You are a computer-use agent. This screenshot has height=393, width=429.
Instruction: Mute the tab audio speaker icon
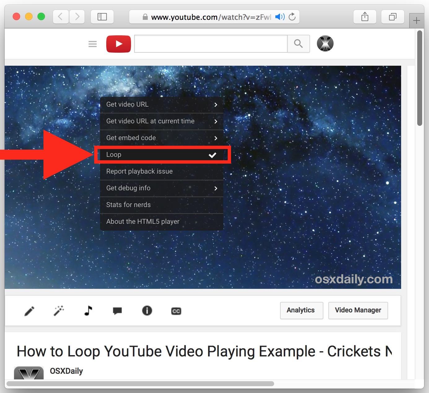[279, 17]
